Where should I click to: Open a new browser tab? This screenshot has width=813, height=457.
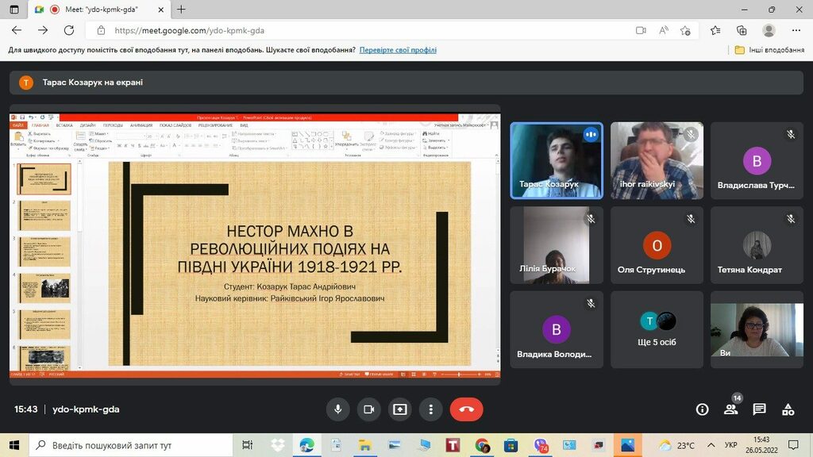click(181, 10)
